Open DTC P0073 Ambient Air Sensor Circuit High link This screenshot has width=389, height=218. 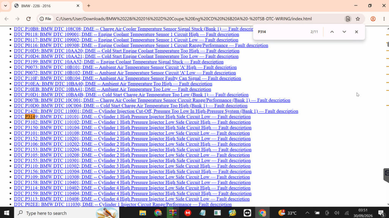pos(125,67)
